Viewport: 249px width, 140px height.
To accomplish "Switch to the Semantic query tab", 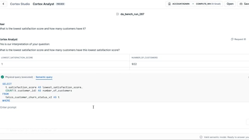I will tap(44, 77).
